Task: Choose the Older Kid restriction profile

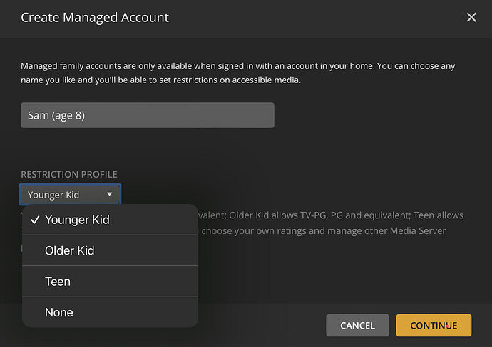Action: [x=70, y=250]
